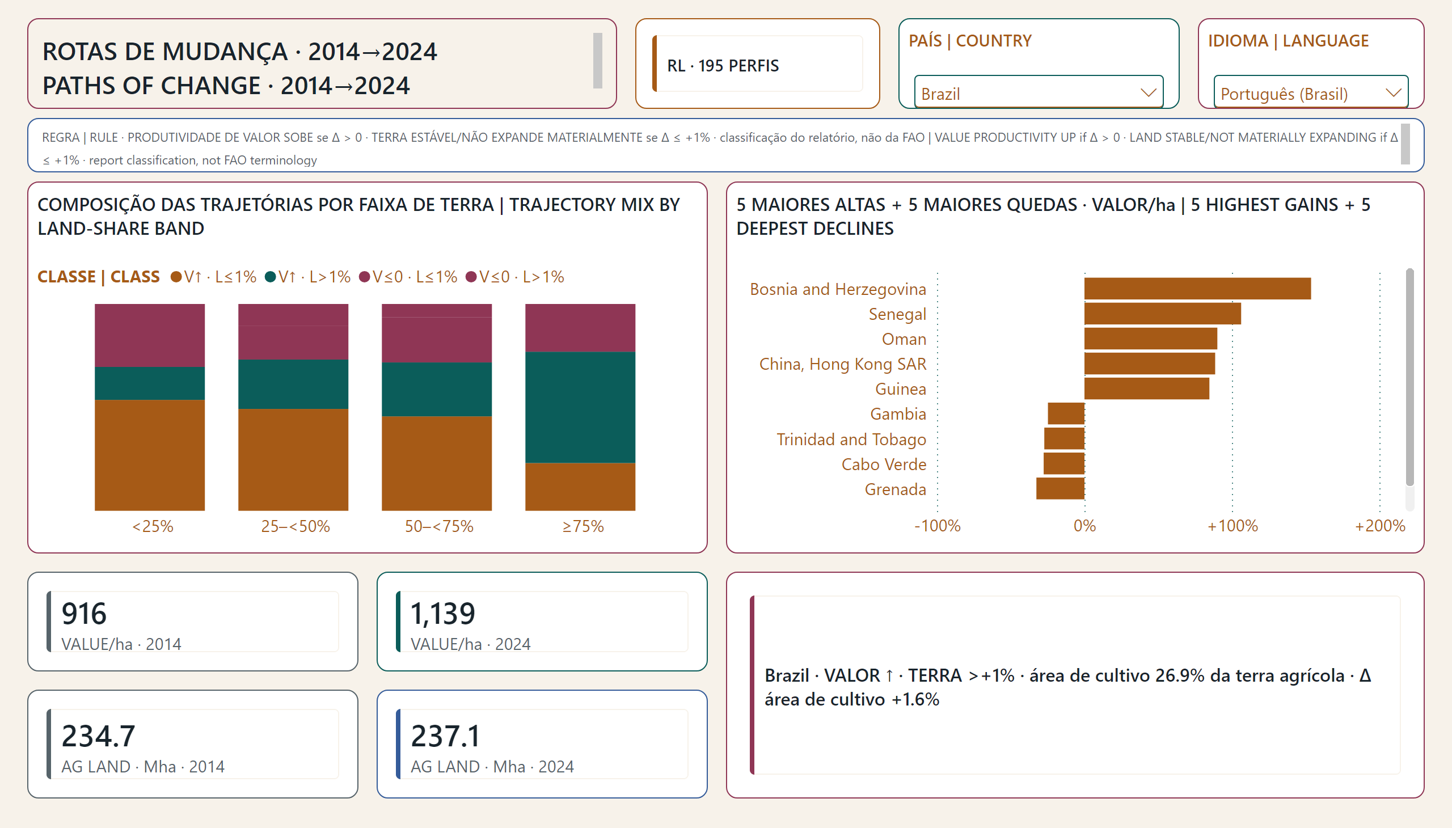The width and height of the screenshot is (1452, 828).
Task: Click the PAÍS | COUNTRY slicer header
Action: click(x=970, y=41)
